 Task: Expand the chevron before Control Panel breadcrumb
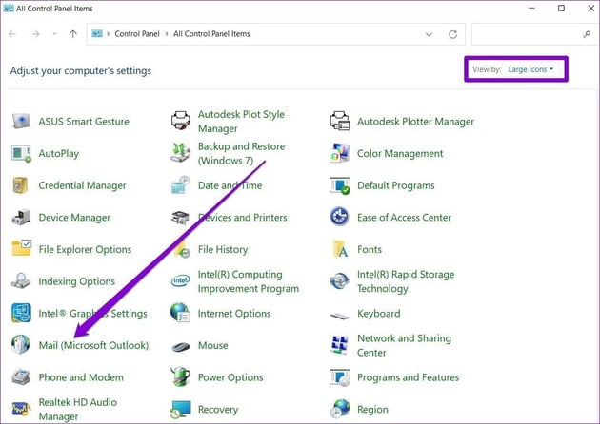click(x=108, y=34)
